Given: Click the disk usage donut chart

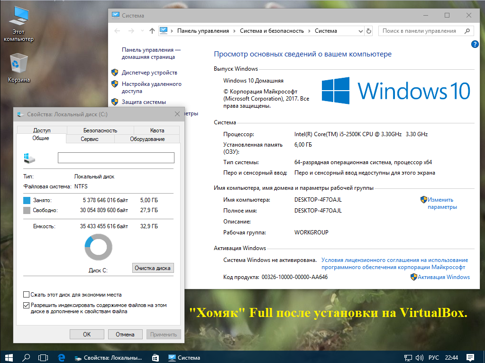Looking at the screenshot, I should click(x=98, y=247).
